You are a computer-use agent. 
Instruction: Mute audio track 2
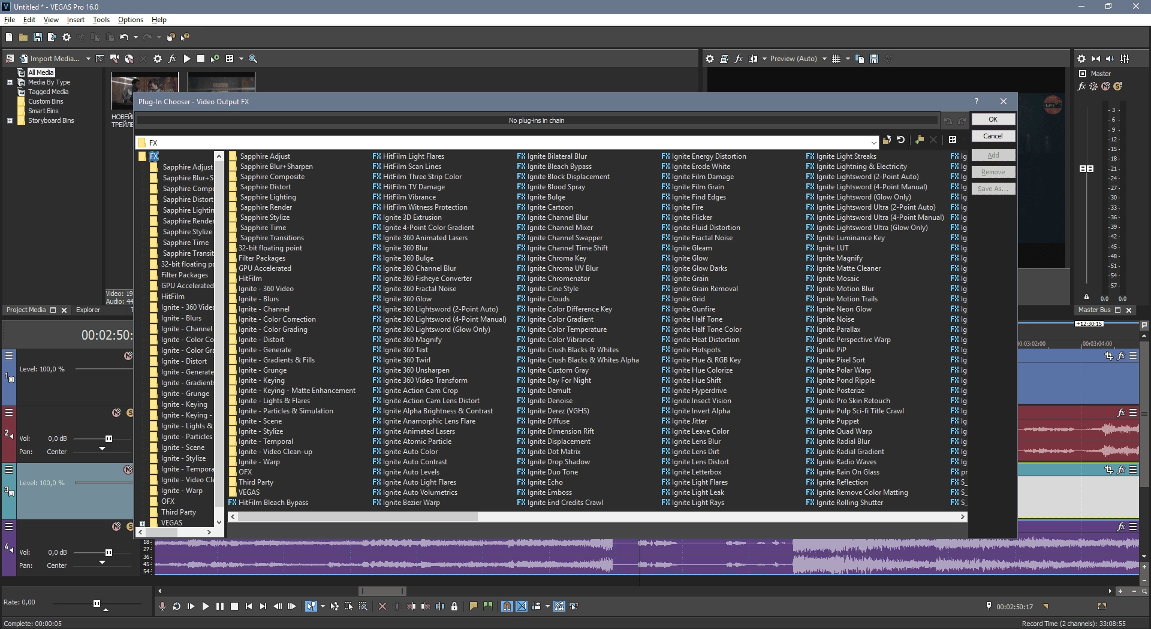[116, 413]
